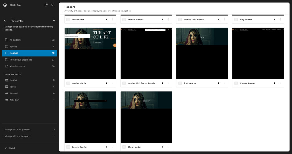Open the Primary Header pattern thumbnail
The width and height of the screenshot is (292, 154).
click(x=258, y=53)
